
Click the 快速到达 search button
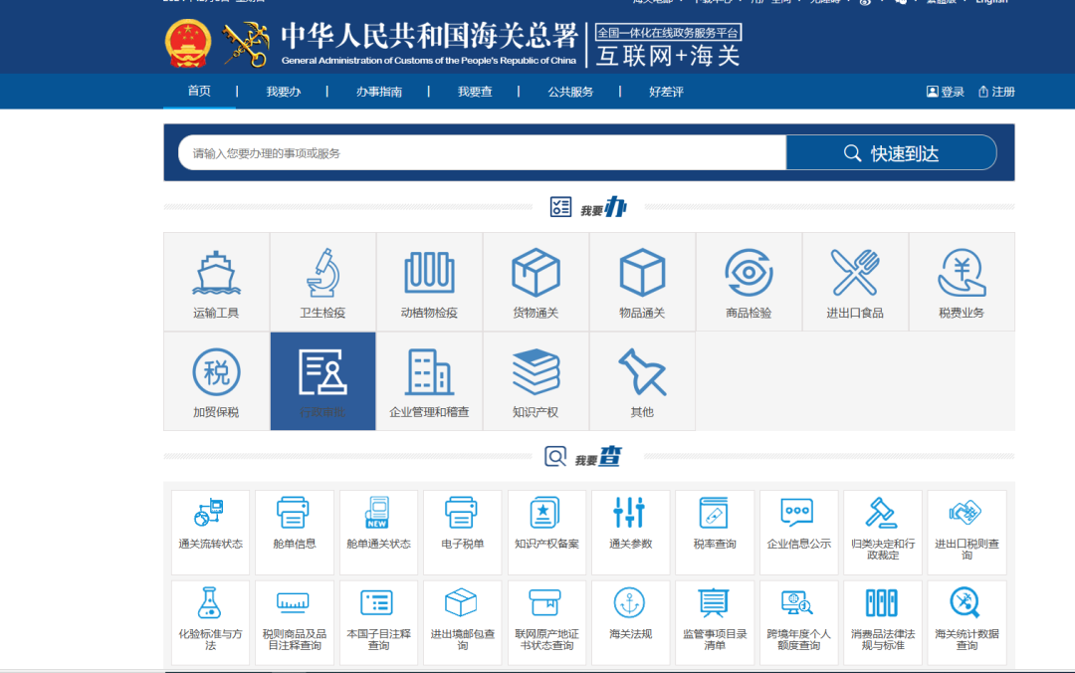click(x=891, y=152)
